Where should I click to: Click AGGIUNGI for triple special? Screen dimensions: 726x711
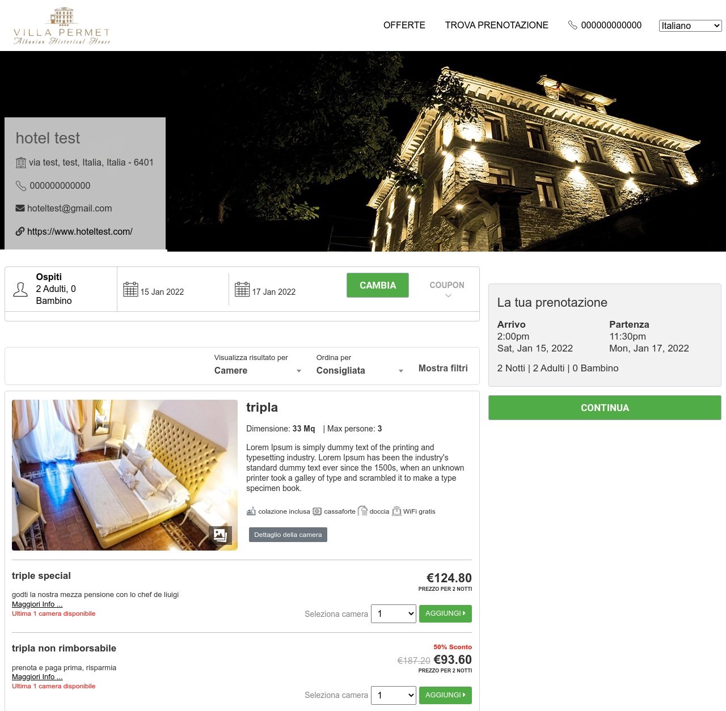coord(445,613)
